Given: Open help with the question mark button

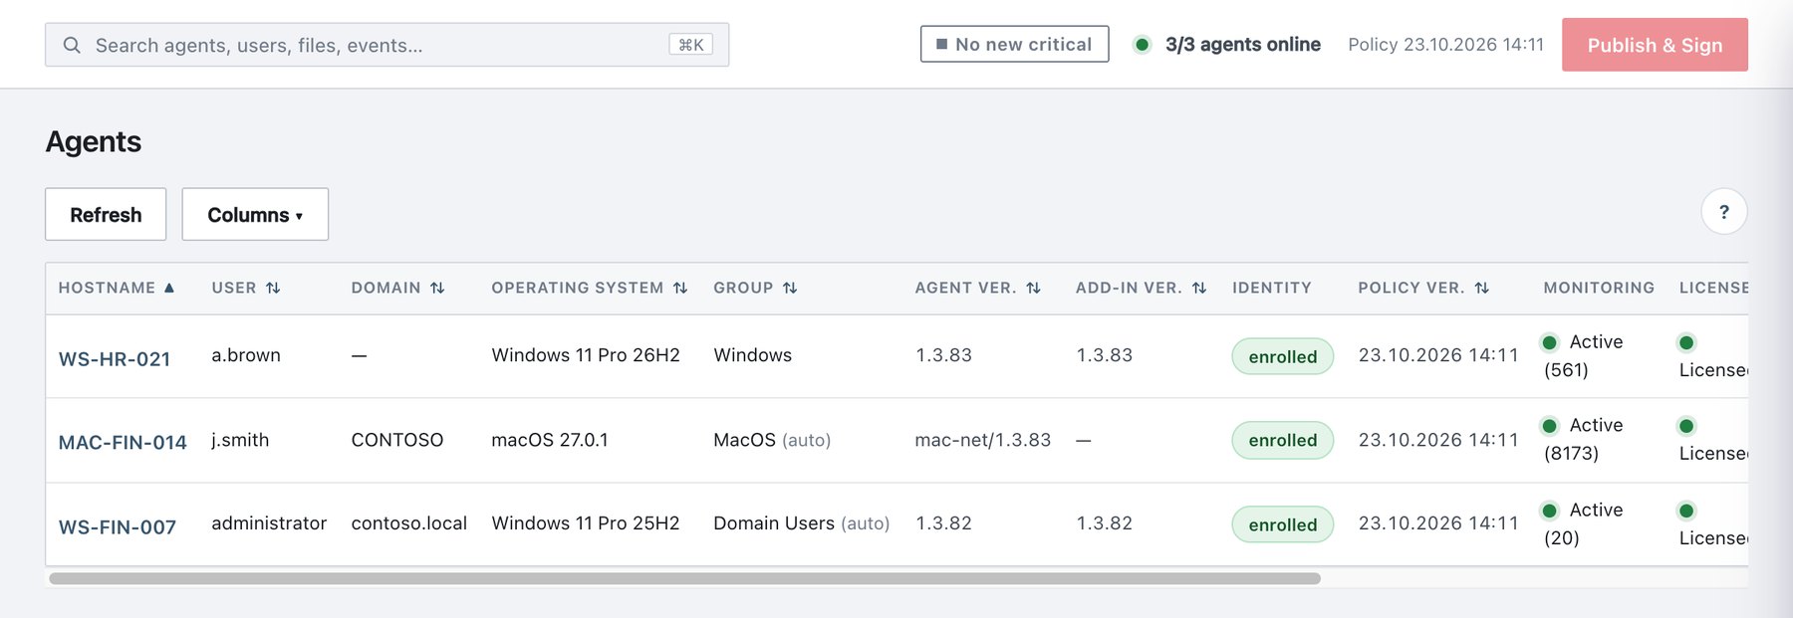Looking at the screenshot, I should pos(1724,211).
